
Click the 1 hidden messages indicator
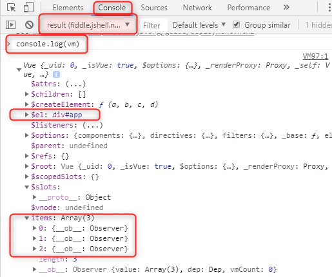coord(318,25)
